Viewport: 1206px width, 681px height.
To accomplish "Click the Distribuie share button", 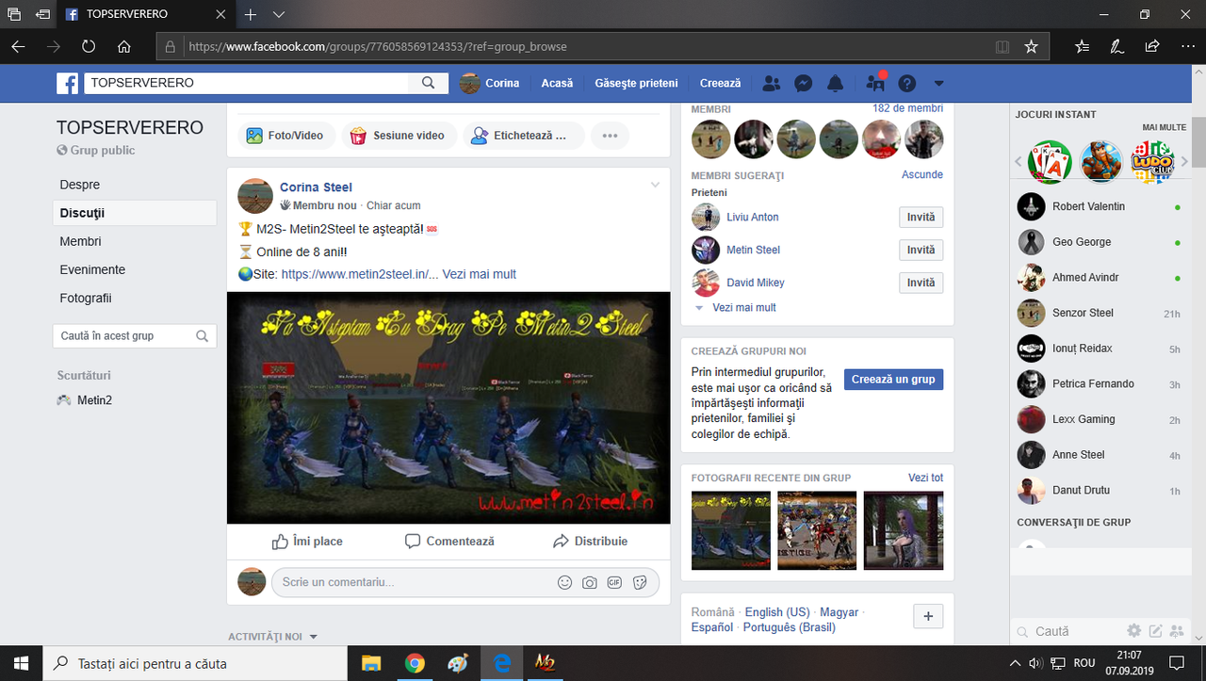I will pyautogui.click(x=590, y=542).
